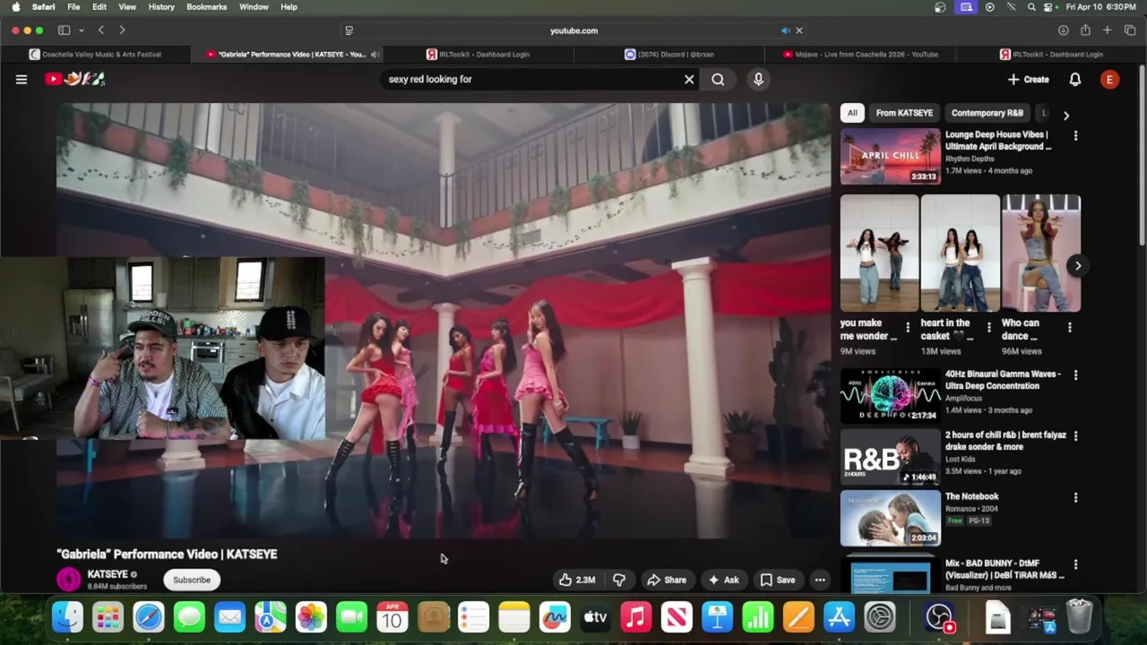
Task: Share the Gabriela video
Action: 667,580
